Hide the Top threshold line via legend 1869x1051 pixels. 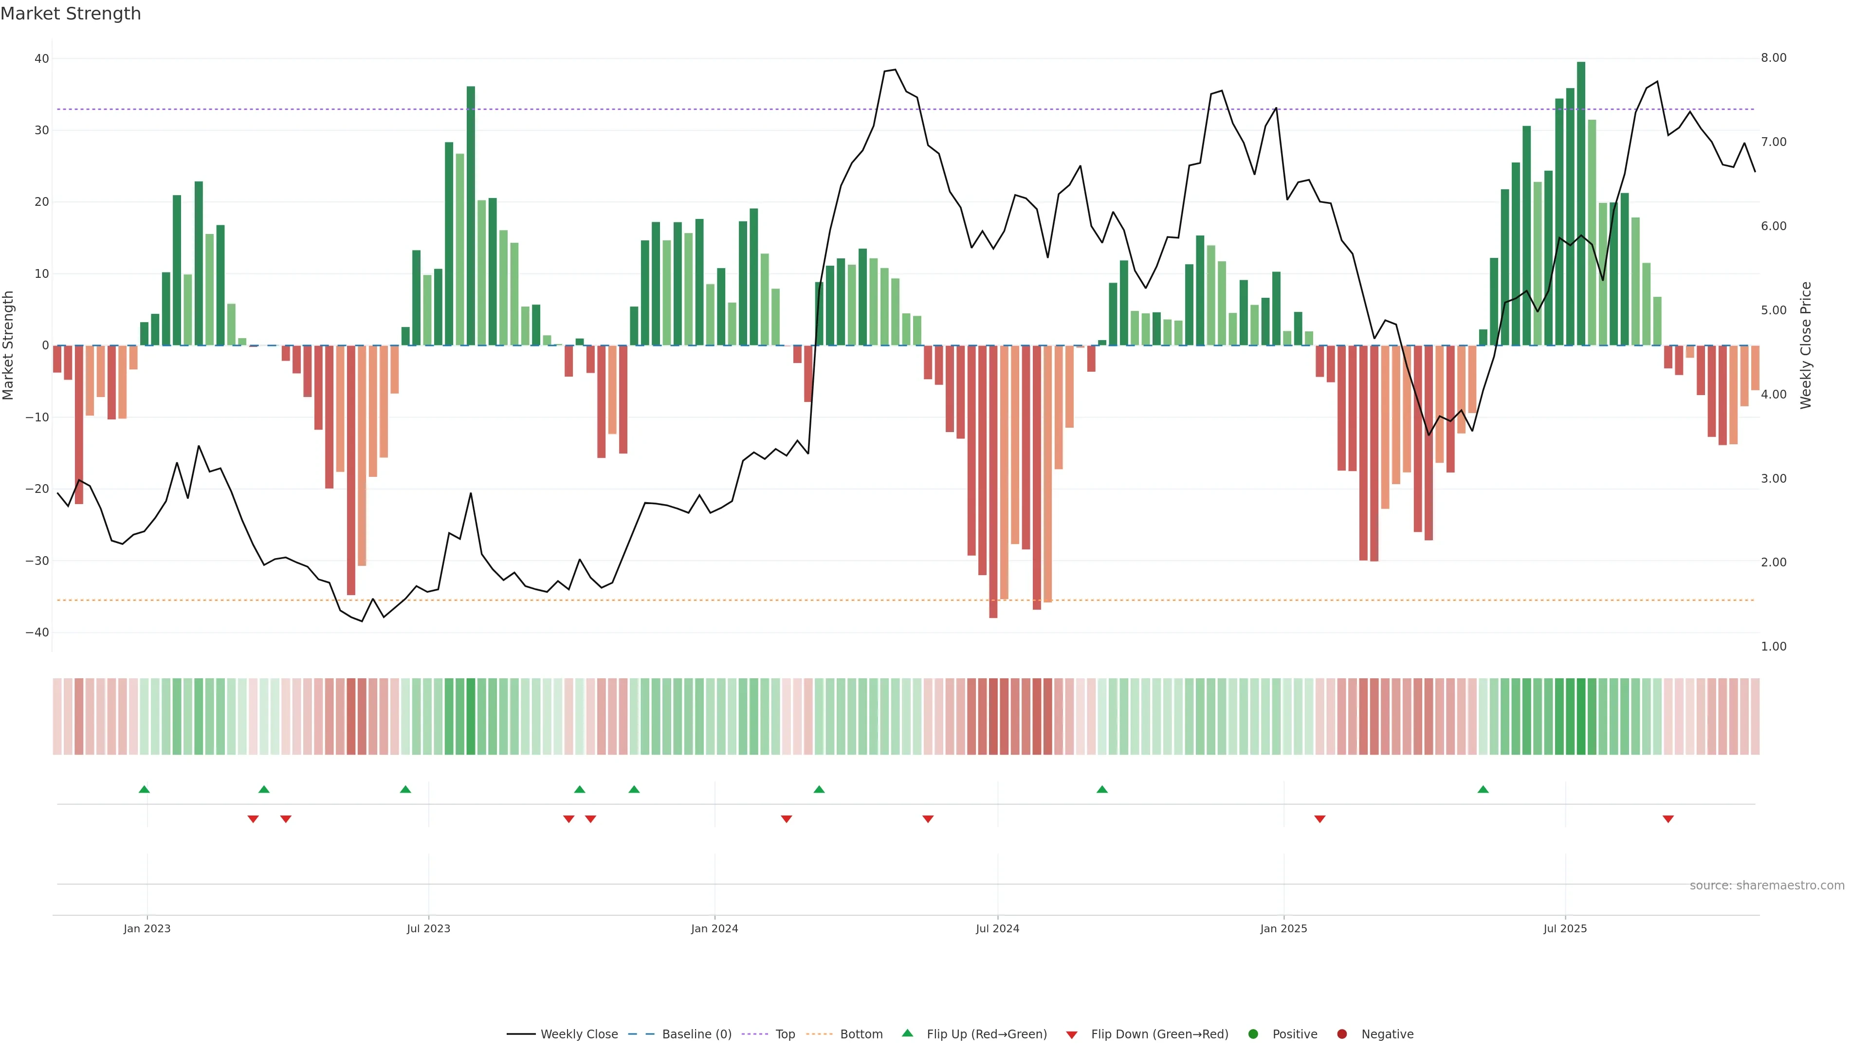784,1034
